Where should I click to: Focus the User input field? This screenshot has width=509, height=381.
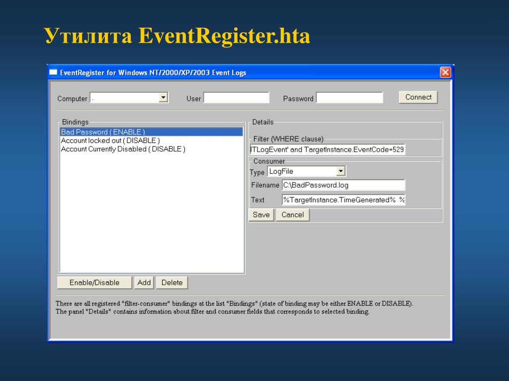tap(236, 98)
